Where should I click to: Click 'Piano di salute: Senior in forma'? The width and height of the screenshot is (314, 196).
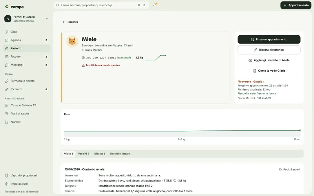(x=257, y=93)
